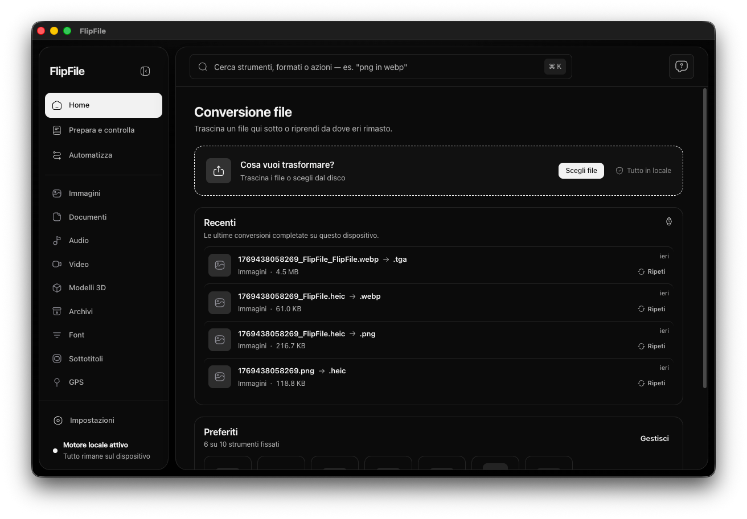This screenshot has width=747, height=519.
Task: Click the 4.5 MB size value
Action: pos(287,272)
